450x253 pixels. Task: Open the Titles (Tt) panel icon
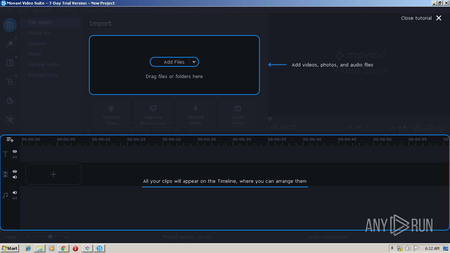click(x=10, y=82)
